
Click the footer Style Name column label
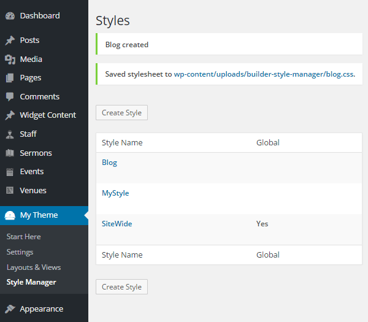122,255
